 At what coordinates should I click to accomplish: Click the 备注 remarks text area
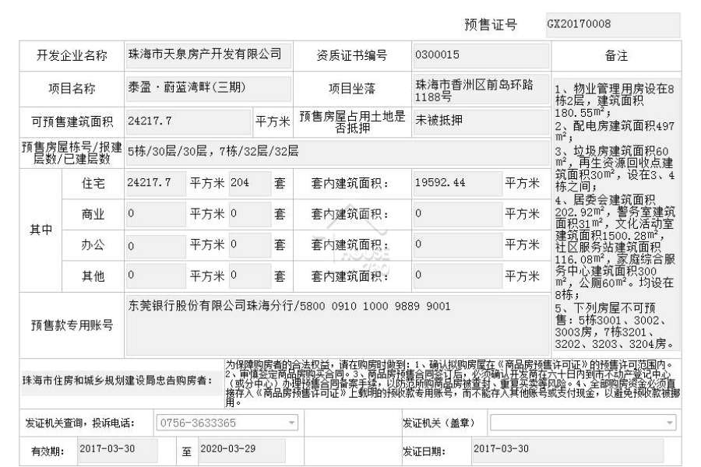coord(616,215)
